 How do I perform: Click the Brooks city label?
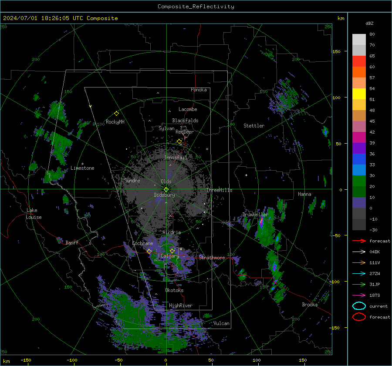click(310, 305)
